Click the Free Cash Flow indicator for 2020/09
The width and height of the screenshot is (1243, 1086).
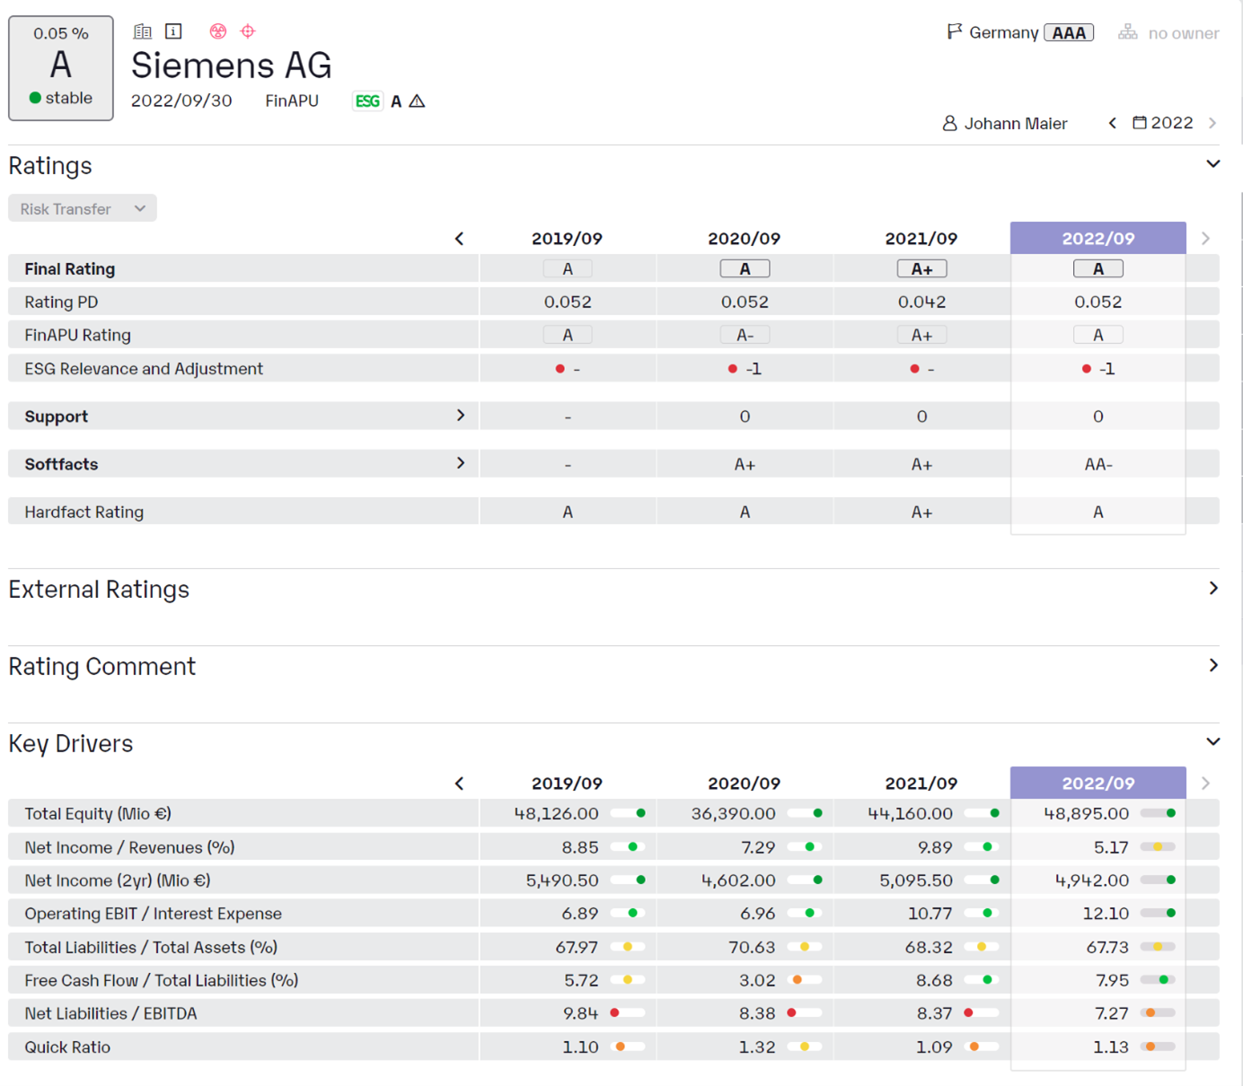pos(804,979)
